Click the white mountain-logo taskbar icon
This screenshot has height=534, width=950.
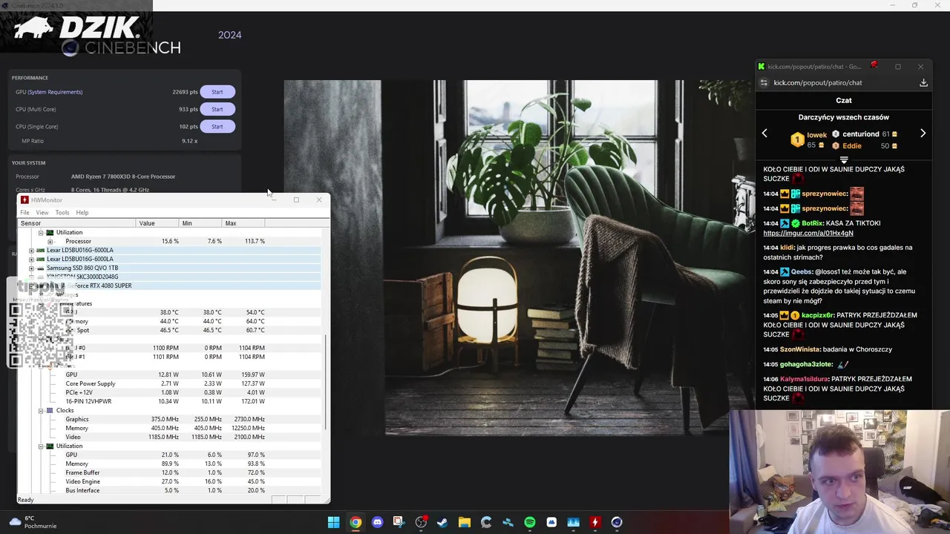[x=551, y=522]
